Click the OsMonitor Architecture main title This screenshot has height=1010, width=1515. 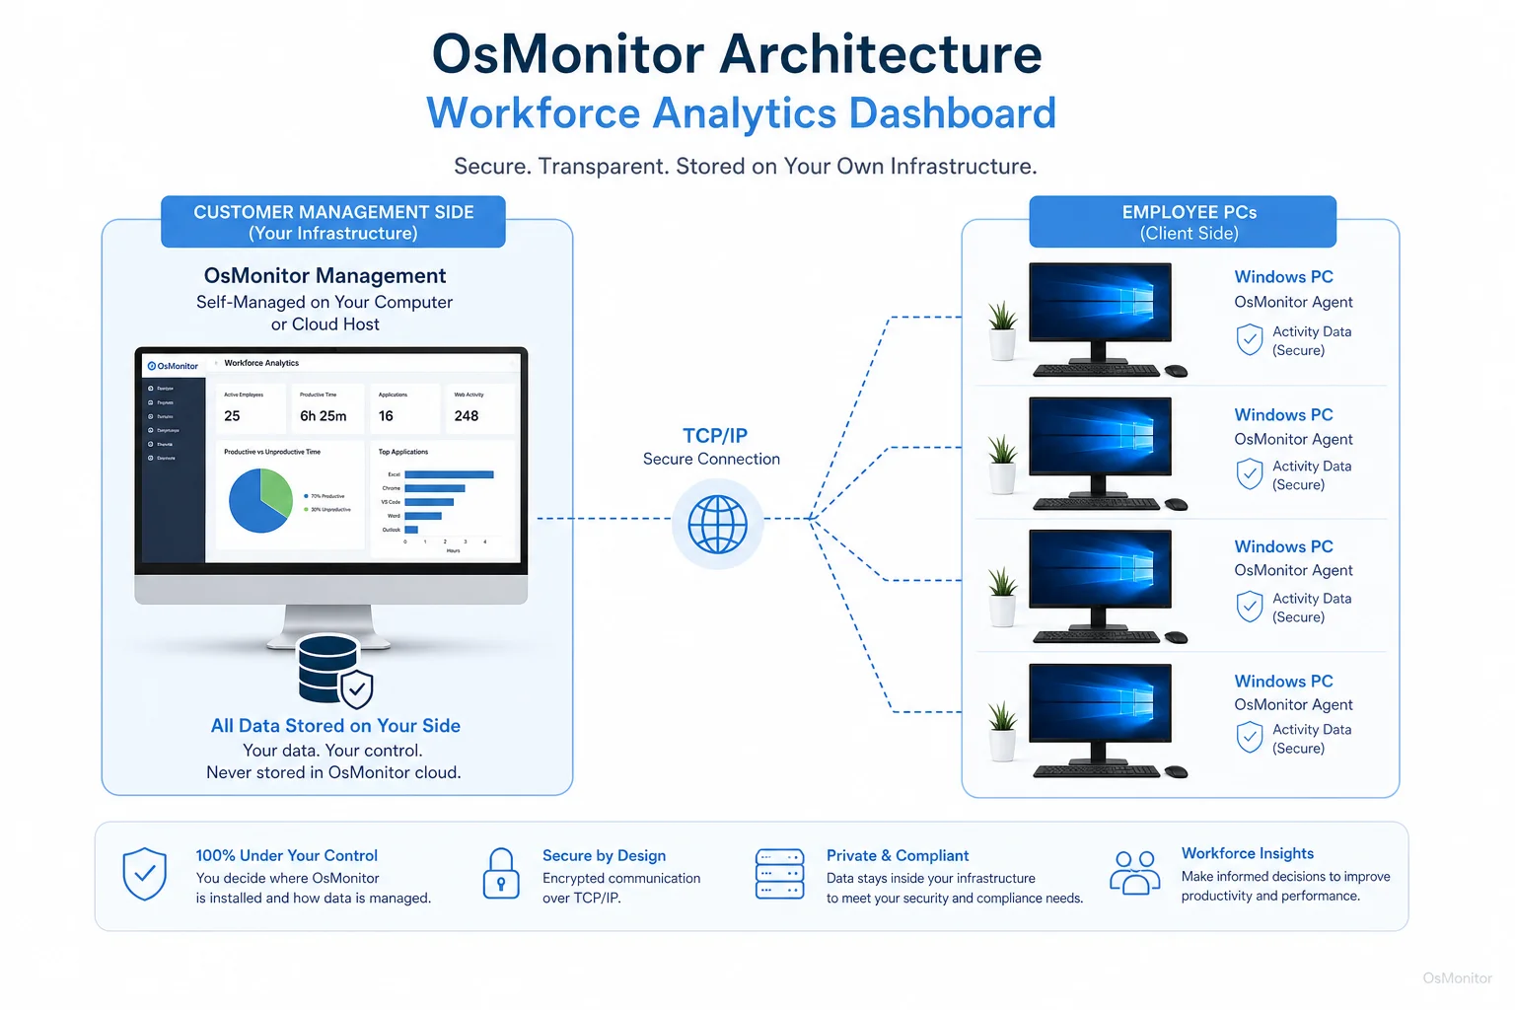(737, 53)
